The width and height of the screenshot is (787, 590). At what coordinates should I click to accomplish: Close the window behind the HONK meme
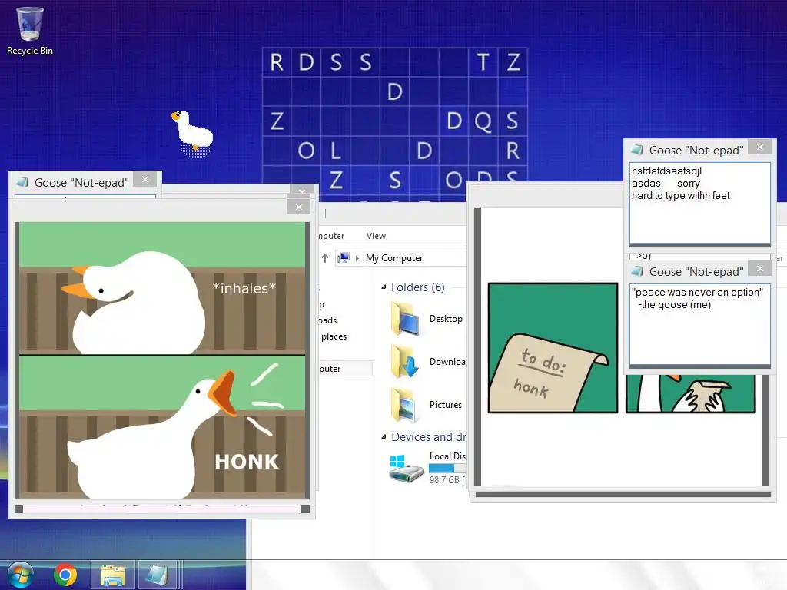(301, 191)
